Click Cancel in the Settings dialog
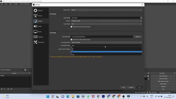This screenshot has width=176, height=99. 131,87
